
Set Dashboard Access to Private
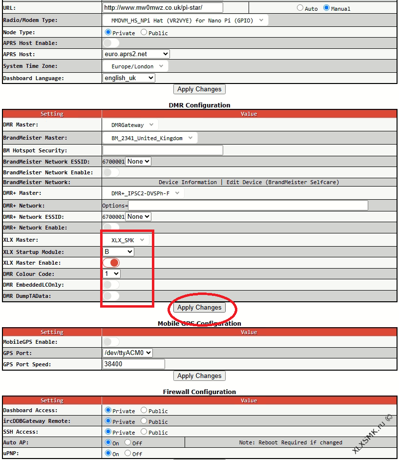point(108,410)
